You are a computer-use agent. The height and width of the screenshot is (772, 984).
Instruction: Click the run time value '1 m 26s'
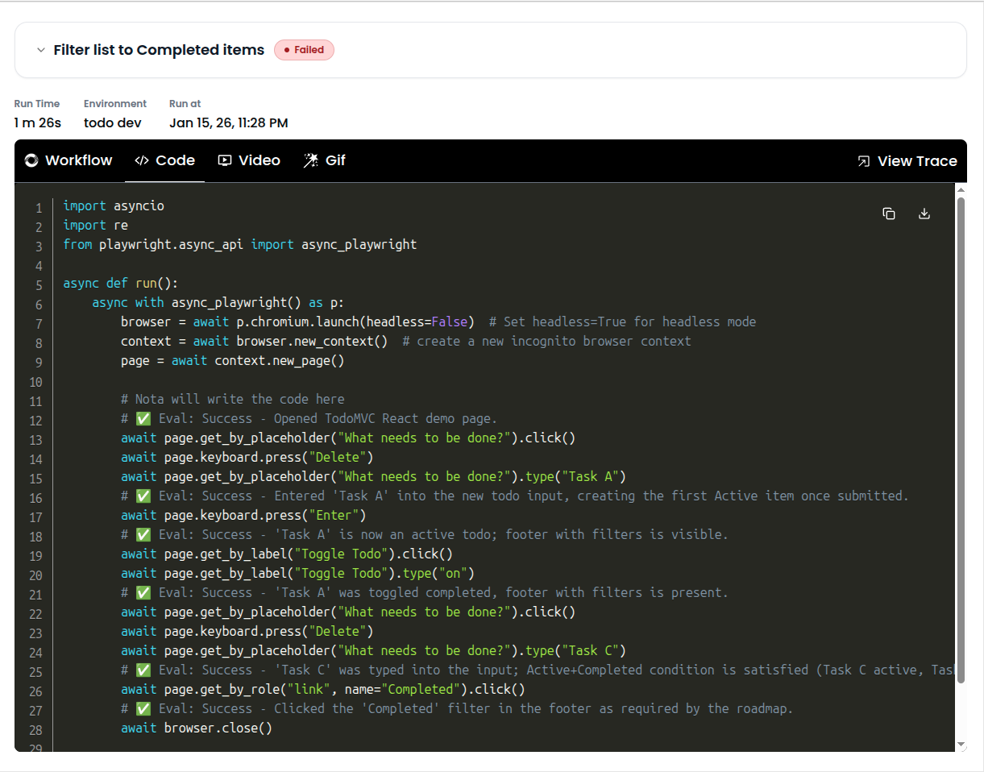coord(37,123)
